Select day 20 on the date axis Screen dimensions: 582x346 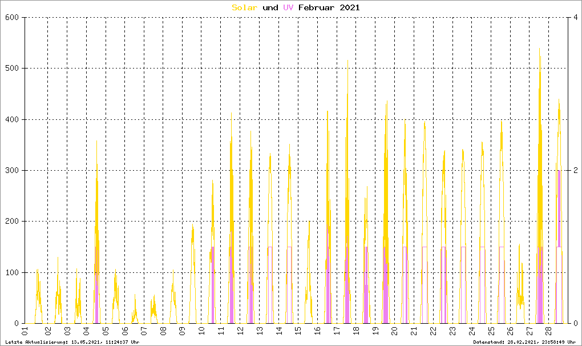click(x=394, y=331)
